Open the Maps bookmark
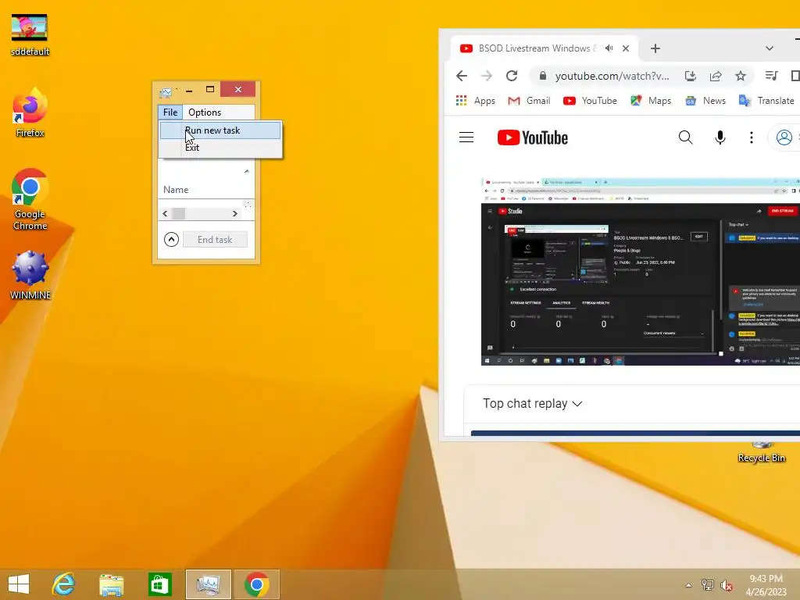Image resolution: width=800 pixels, height=600 pixels. [x=651, y=101]
